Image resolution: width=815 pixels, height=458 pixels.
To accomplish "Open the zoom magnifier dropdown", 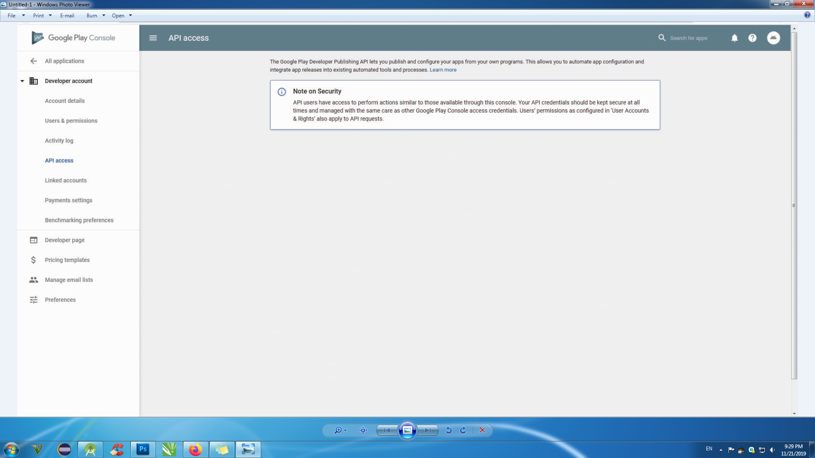I will tap(340, 430).
